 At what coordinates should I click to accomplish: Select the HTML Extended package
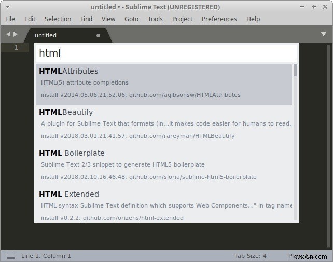tap(163, 204)
